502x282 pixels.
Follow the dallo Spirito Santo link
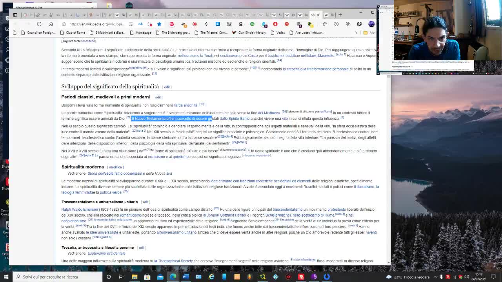[x=235, y=119]
